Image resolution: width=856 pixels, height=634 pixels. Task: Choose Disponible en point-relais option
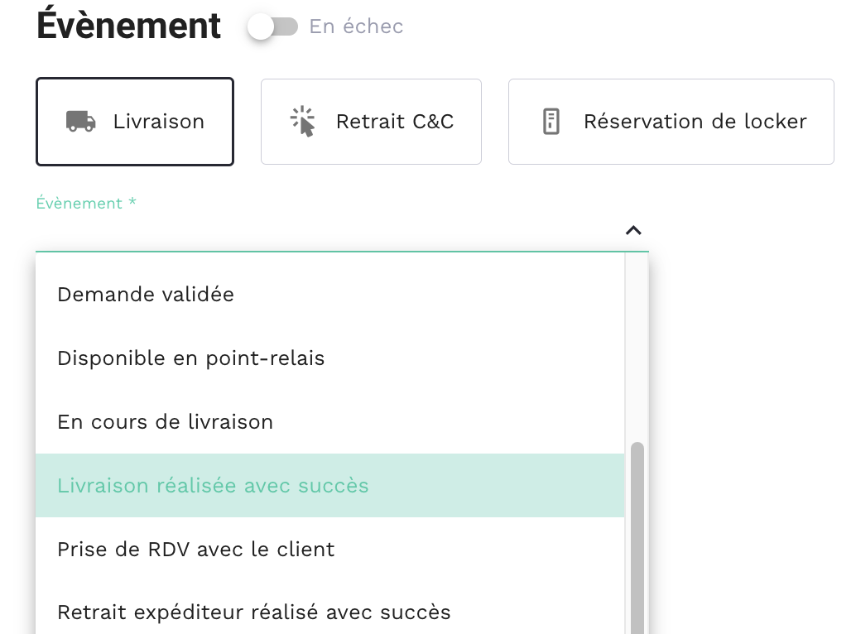point(191,358)
